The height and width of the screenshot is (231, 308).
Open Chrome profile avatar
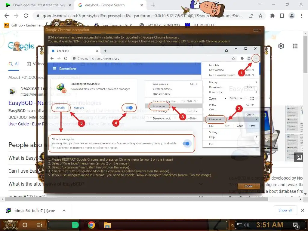[292, 16]
